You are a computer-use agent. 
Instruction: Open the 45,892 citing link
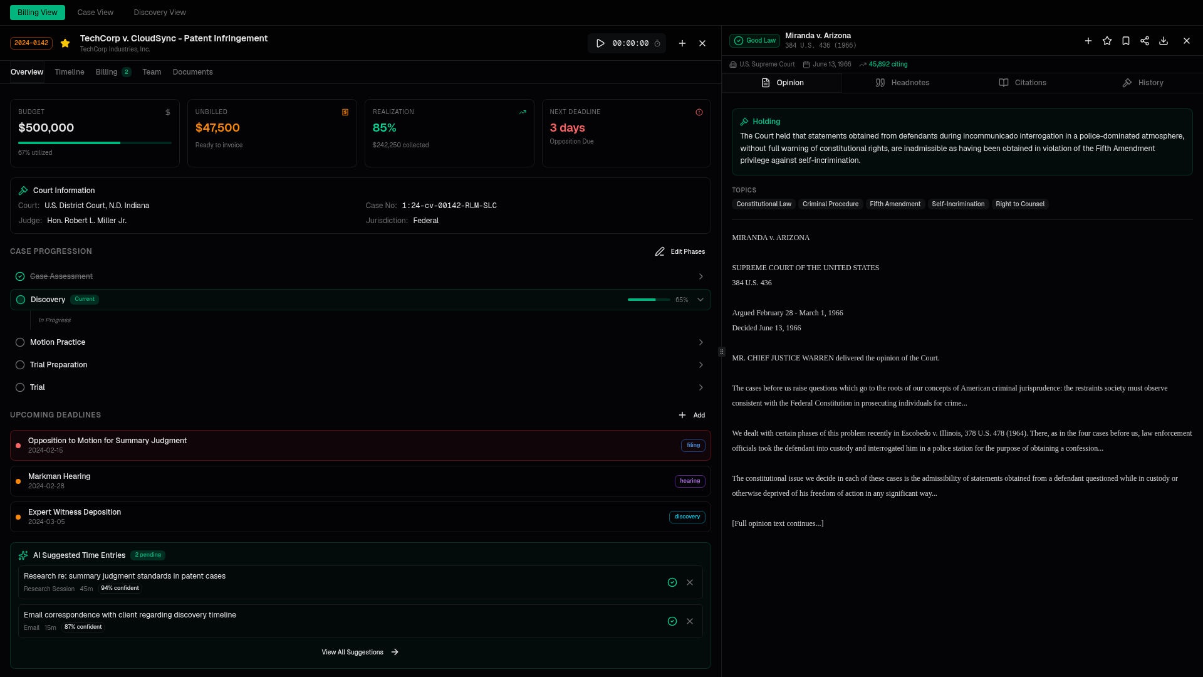883,65
